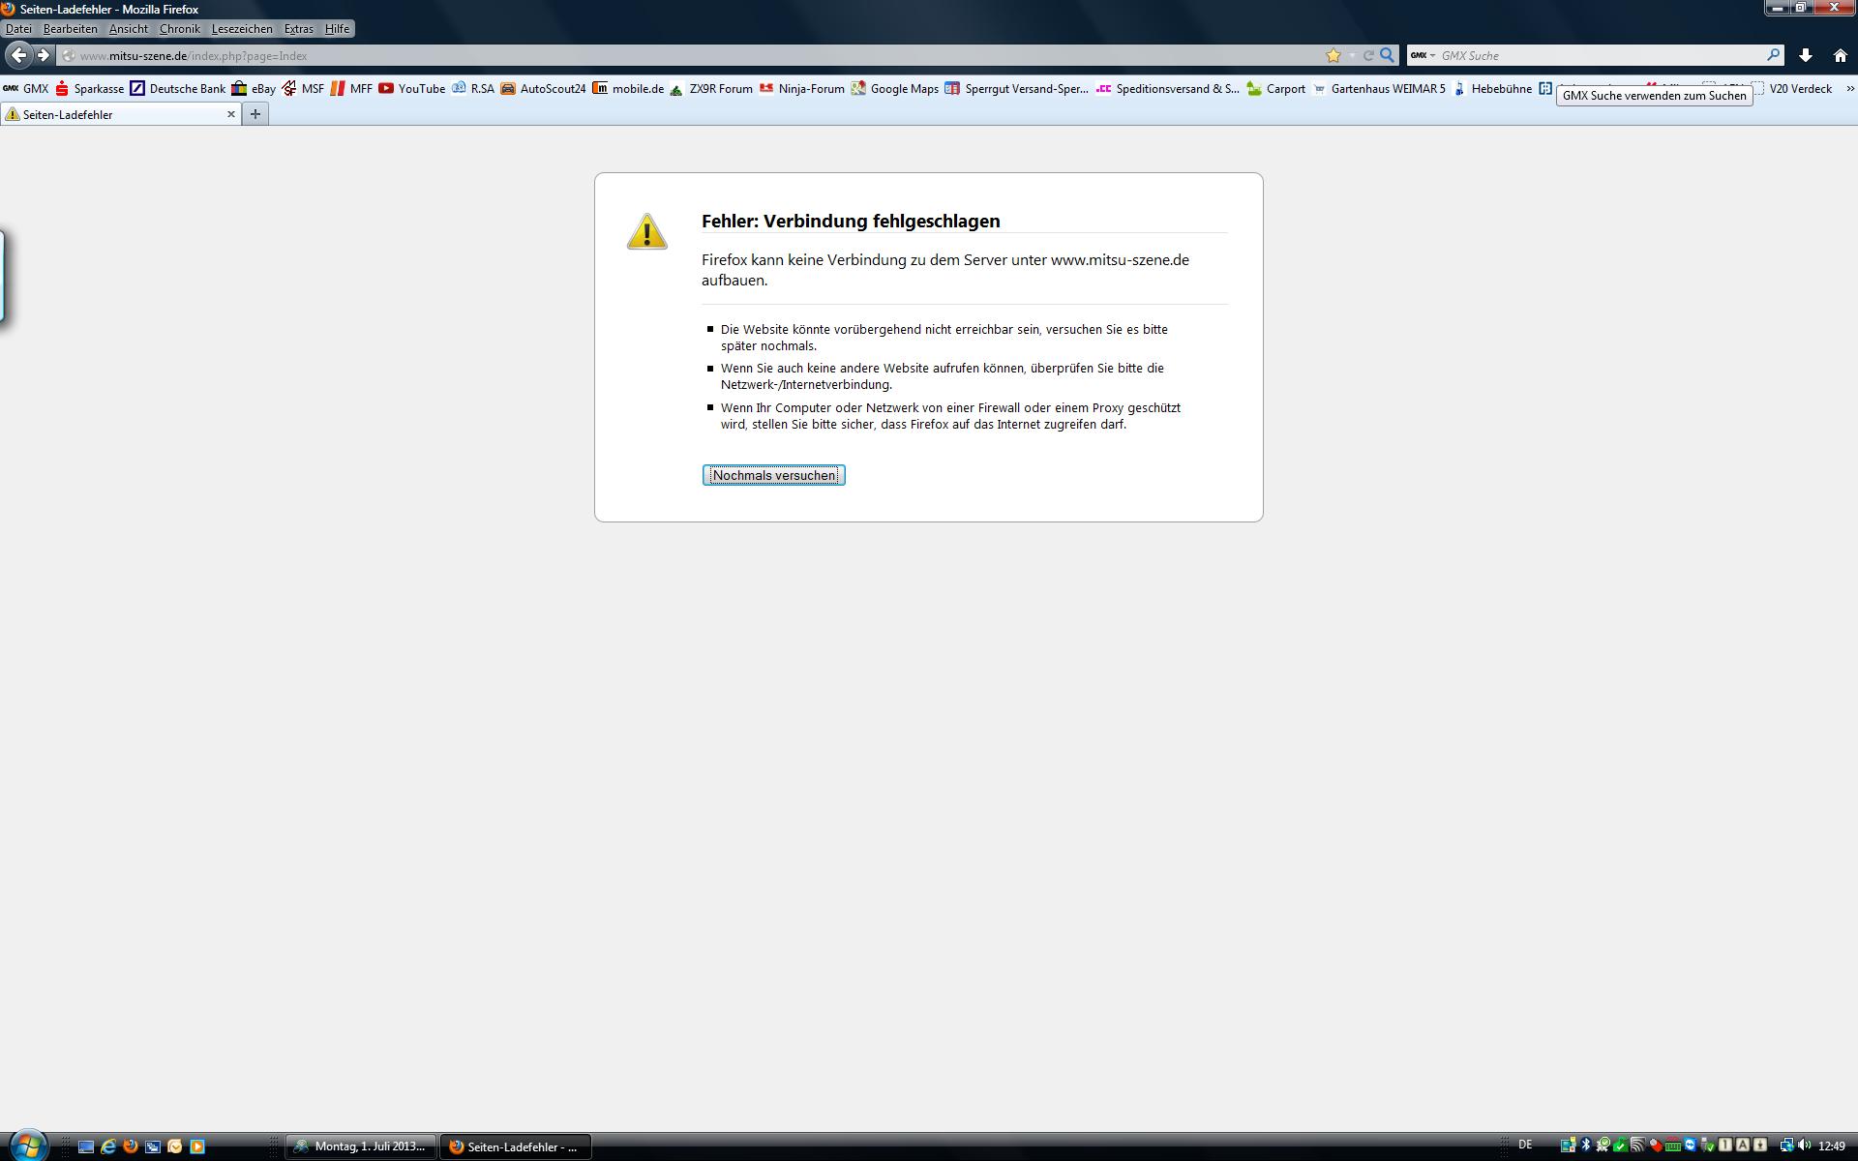Open the Extras menu
The width and height of the screenshot is (1858, 1161).
pyautogui.click(x=298, y=29)
